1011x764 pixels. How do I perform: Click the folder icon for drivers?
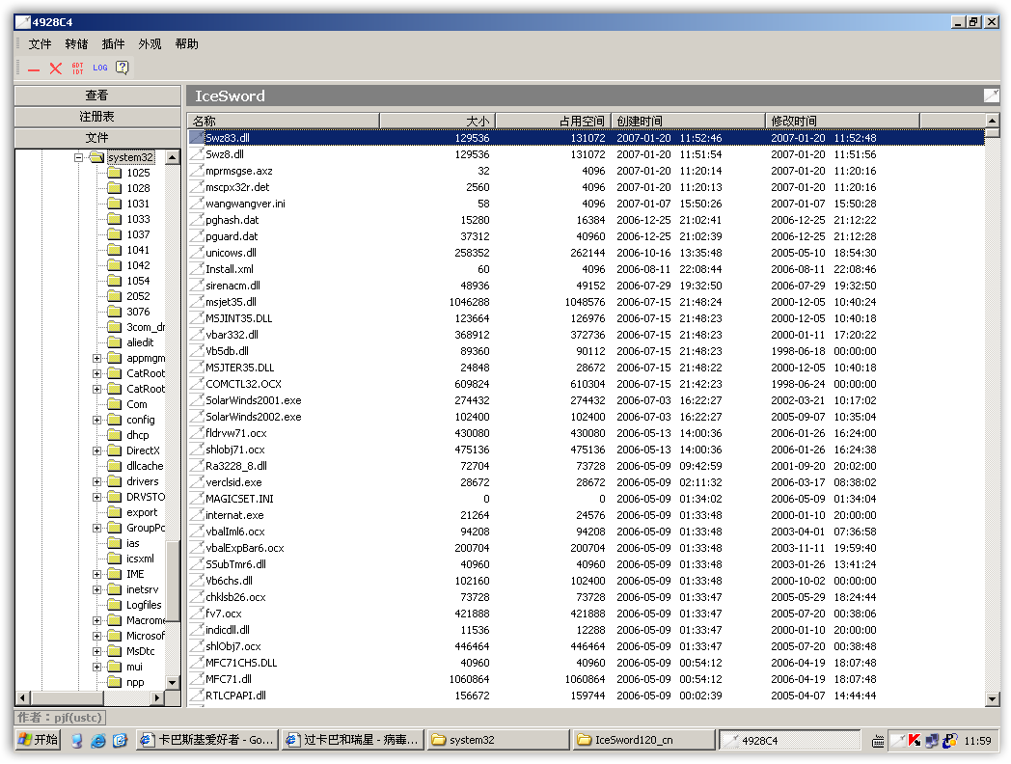[x=114, y=481]
